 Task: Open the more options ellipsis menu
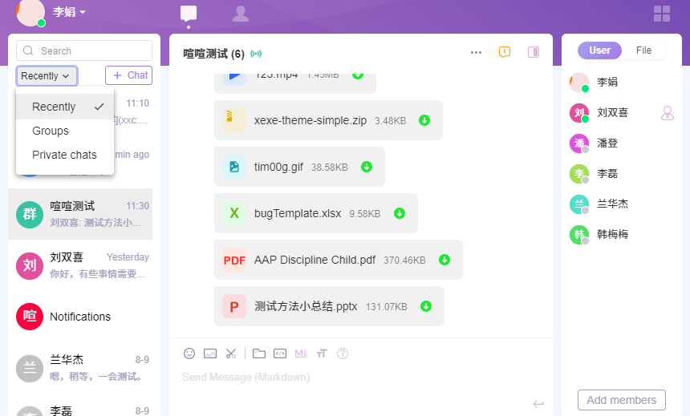(x=476, y=52)
